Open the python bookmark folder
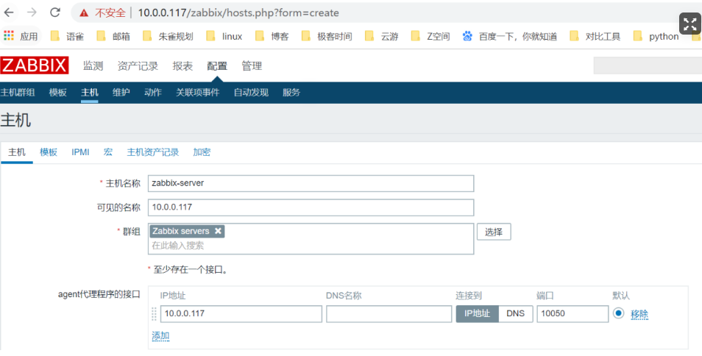Screen dimensions: 702x356 [656, 36]
